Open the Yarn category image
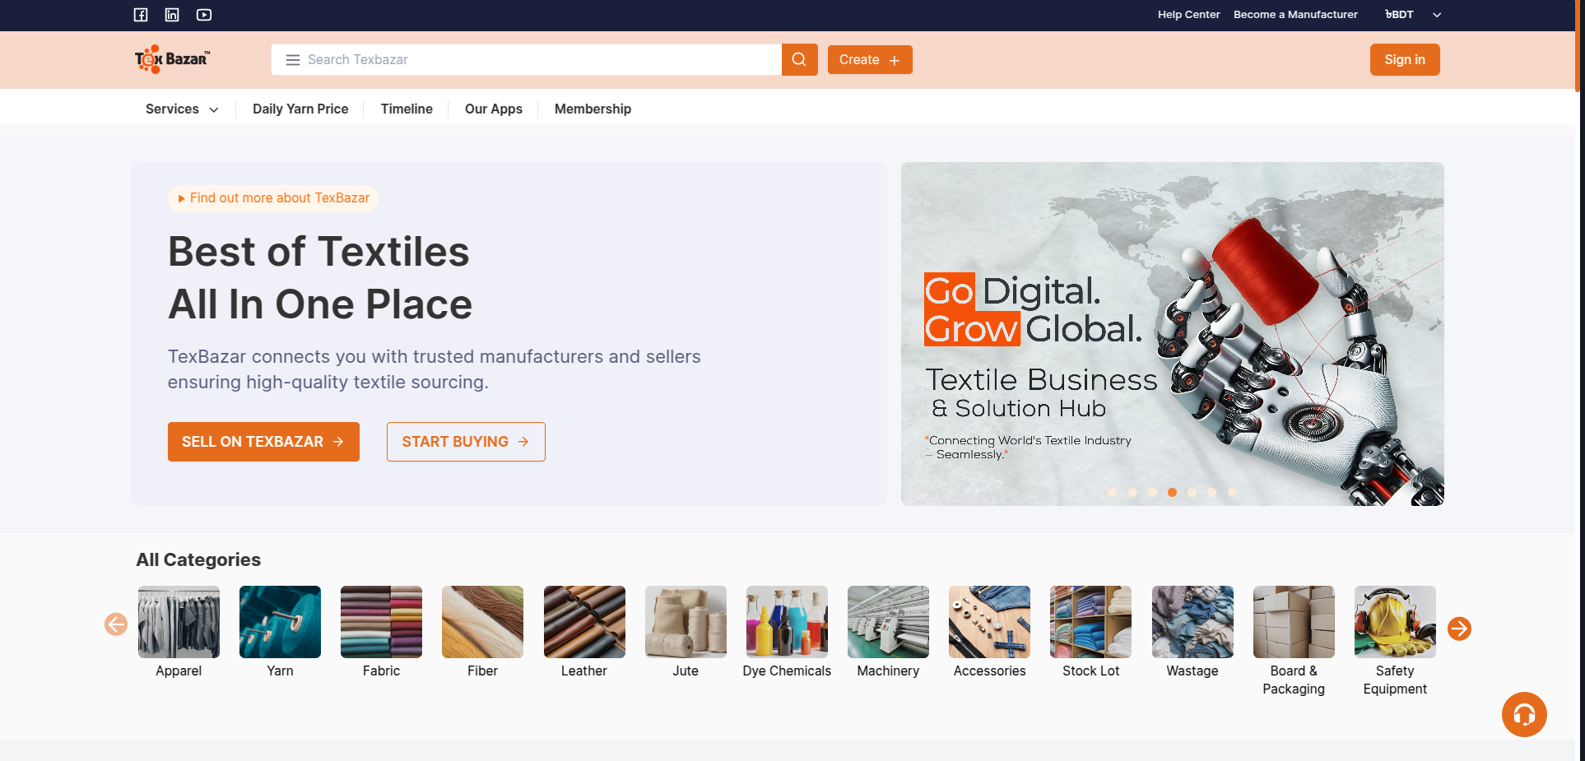The height and width of the screenshot is (761, 1585). pyautogui.click(x=280, y=622)
